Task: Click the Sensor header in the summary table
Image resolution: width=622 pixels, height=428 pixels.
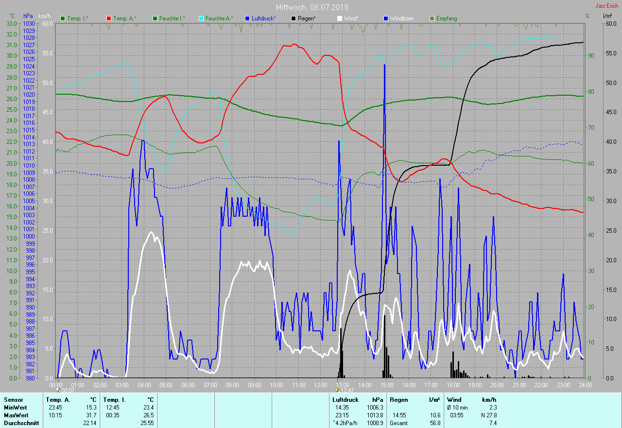Action: [x=13, y=400]
